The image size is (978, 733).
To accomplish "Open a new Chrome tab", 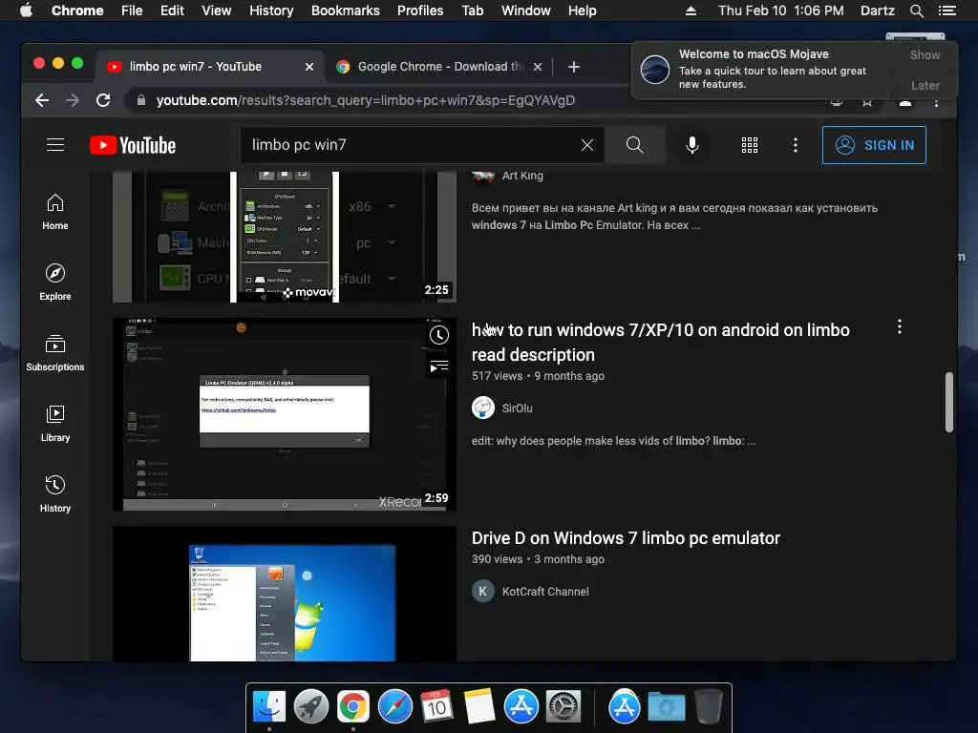I will pos(574,67).
